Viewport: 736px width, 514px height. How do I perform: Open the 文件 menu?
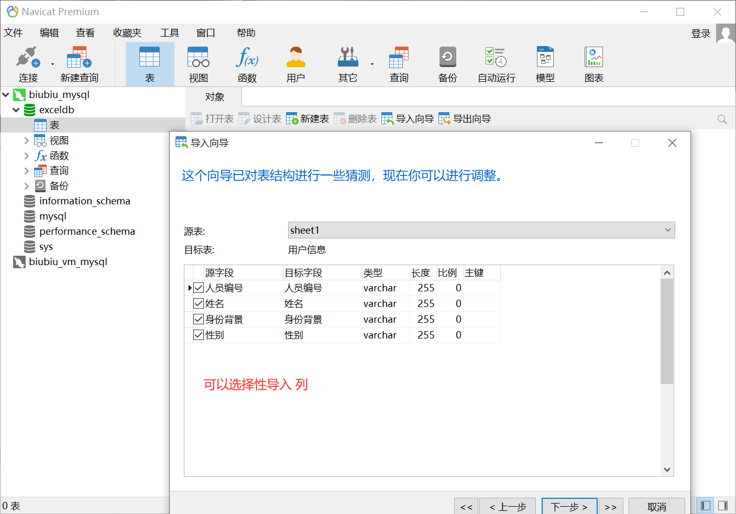pos(13,33)
